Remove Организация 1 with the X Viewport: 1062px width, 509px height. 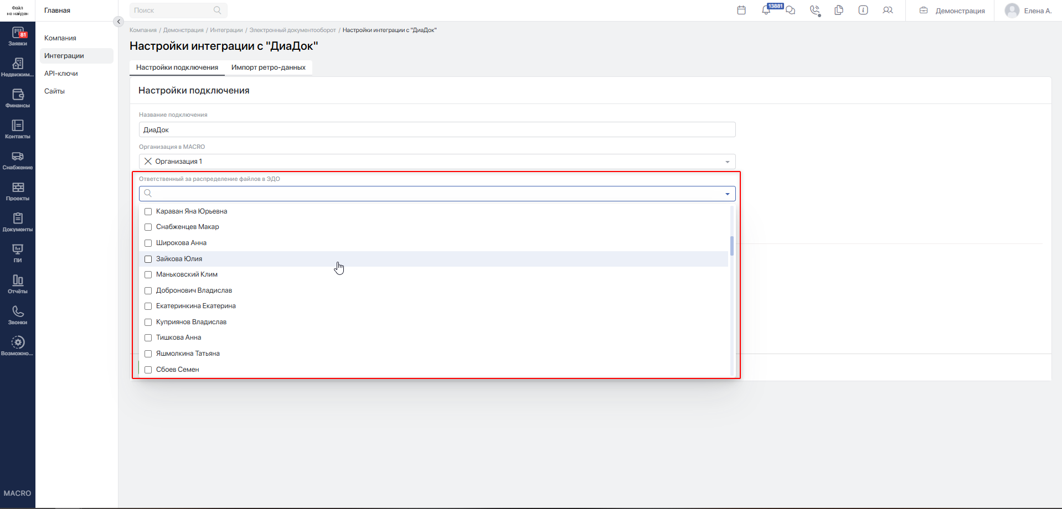148,162
